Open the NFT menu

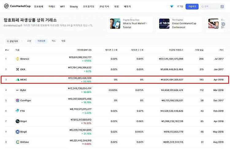point(63,7)
